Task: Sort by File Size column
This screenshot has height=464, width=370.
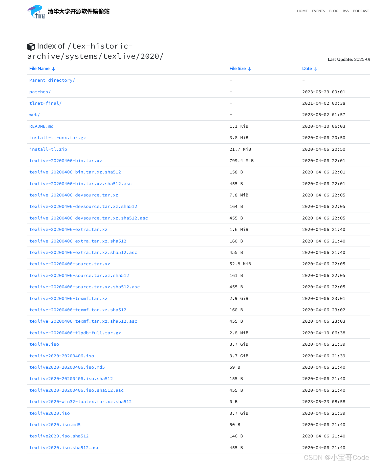Action: coord(240,69)
